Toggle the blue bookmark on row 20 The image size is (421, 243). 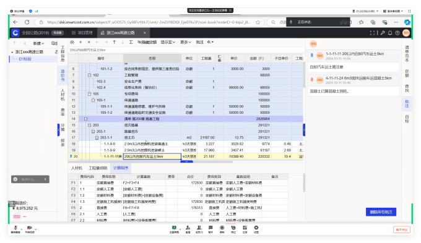point(71,156)
